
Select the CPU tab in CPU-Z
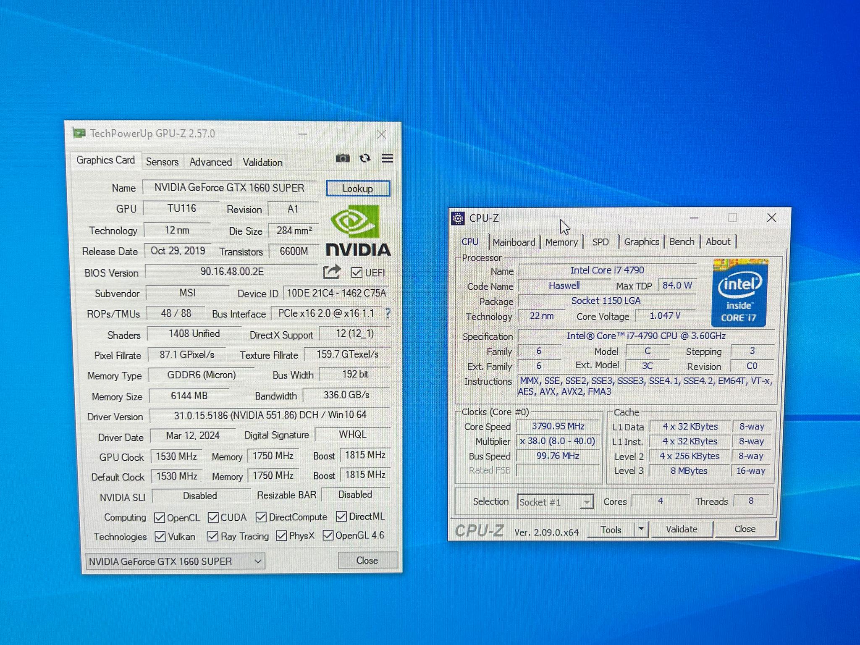[470, 242]
